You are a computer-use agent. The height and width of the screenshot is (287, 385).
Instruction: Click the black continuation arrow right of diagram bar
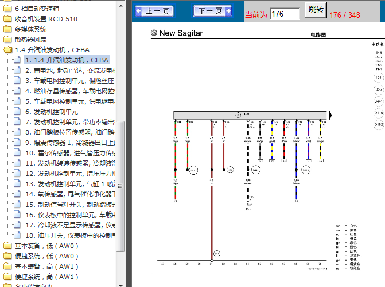coord(330,115)
